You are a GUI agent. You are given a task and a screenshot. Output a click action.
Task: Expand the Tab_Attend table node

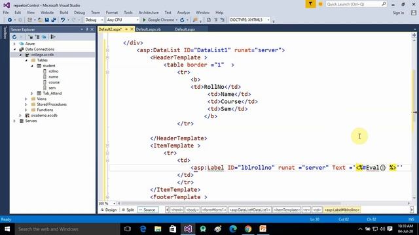click(x=32, y=93)
